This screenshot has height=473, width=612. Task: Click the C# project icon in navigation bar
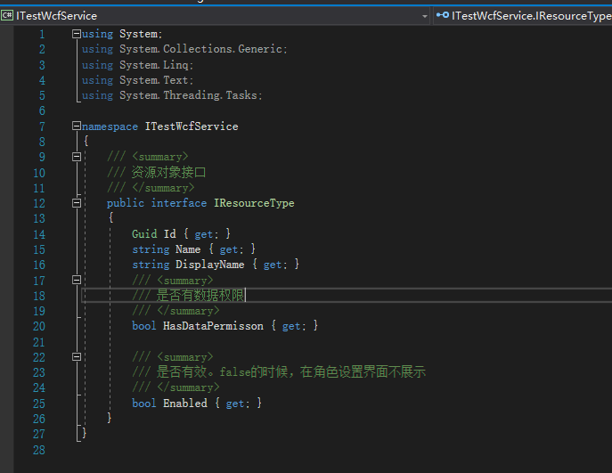7,16
